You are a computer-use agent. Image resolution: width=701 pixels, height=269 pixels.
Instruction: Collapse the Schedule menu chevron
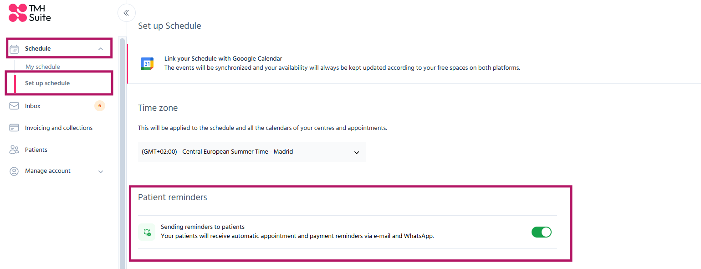tap(101, 49)
